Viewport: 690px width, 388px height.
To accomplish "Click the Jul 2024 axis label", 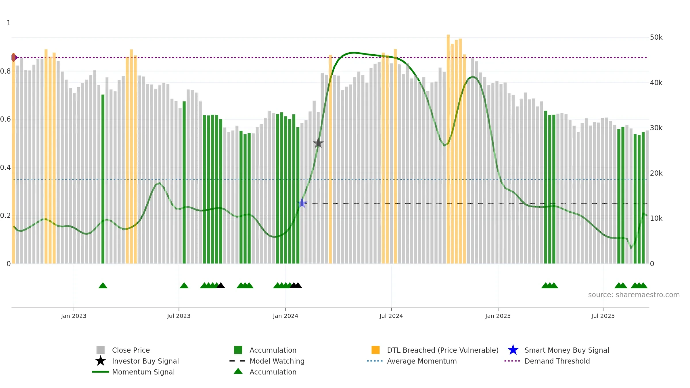I will 391,316.
